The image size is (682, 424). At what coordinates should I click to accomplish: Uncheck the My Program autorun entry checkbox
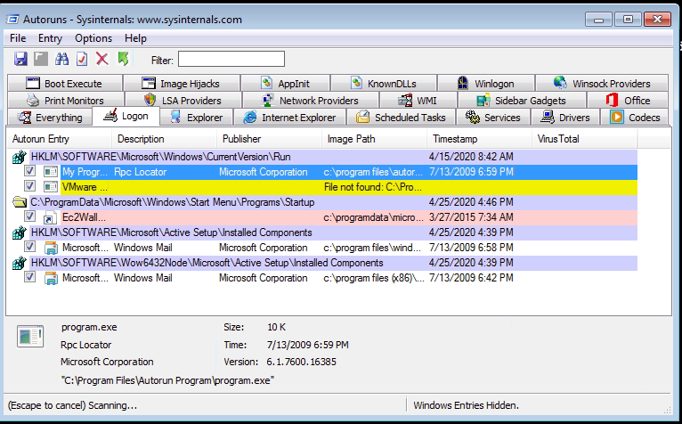30,172
